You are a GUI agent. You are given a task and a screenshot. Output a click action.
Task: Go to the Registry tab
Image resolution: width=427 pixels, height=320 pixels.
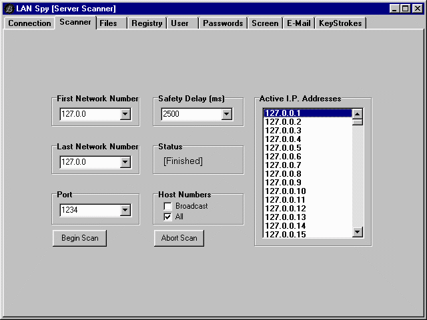[x=147, y=23]
